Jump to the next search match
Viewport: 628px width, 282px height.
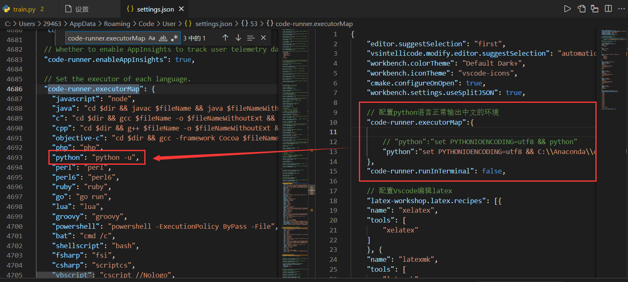(x=239, y=38)
